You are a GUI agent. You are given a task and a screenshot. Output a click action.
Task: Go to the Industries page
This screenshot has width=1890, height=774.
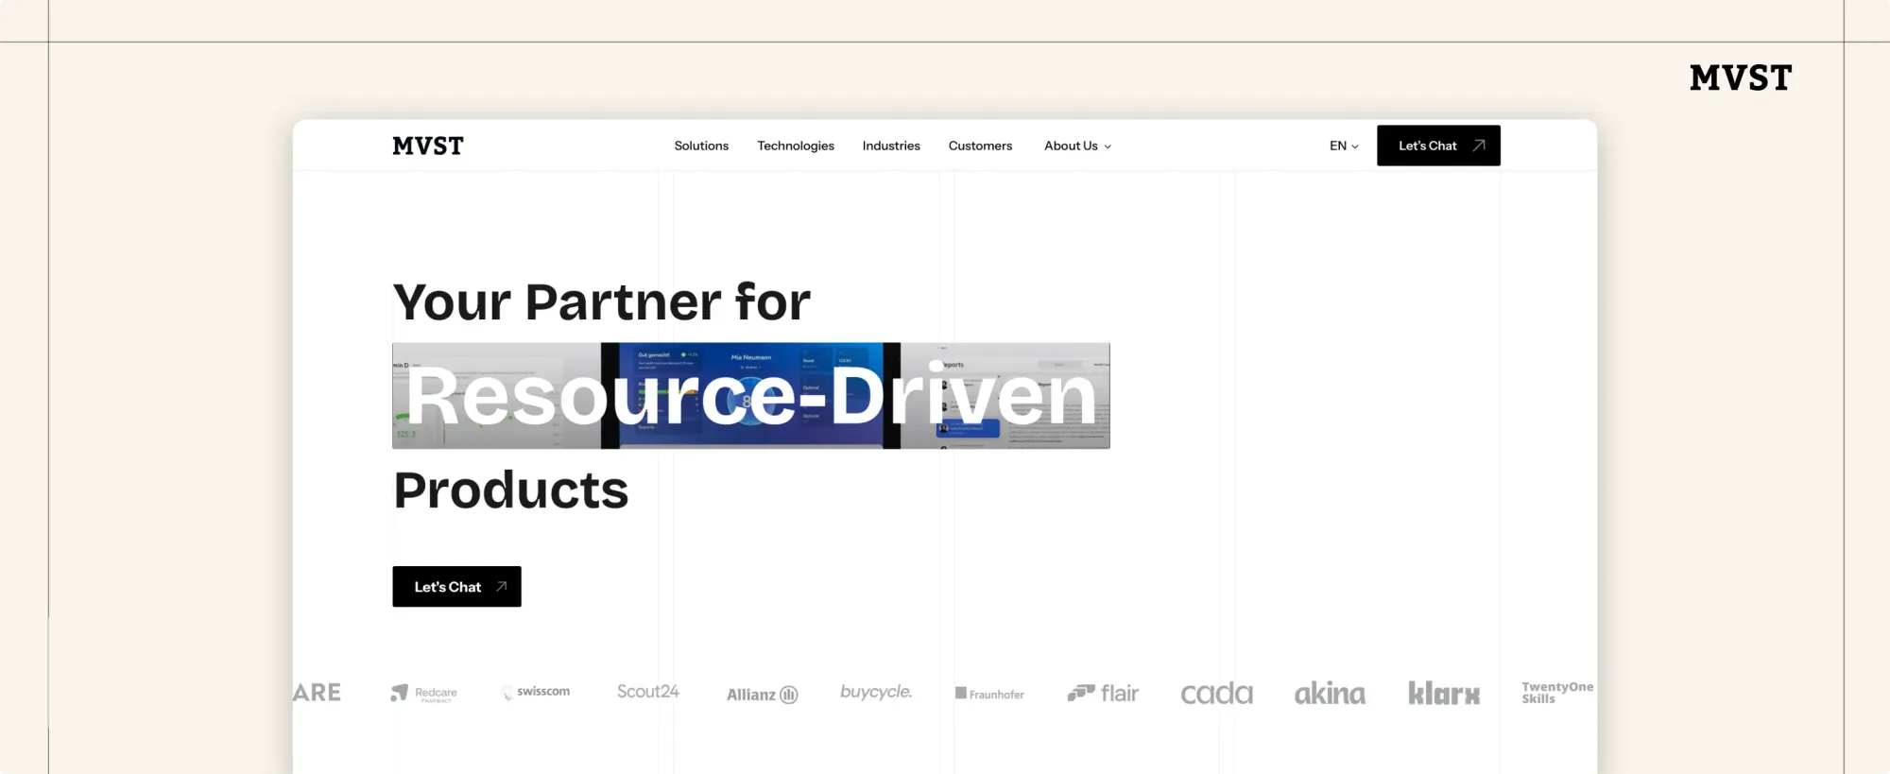tap(891, 146)
